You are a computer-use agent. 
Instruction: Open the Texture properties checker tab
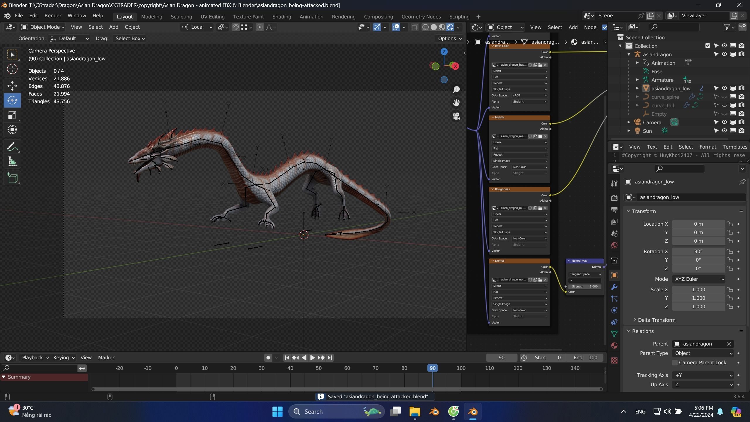pos(614,360)
